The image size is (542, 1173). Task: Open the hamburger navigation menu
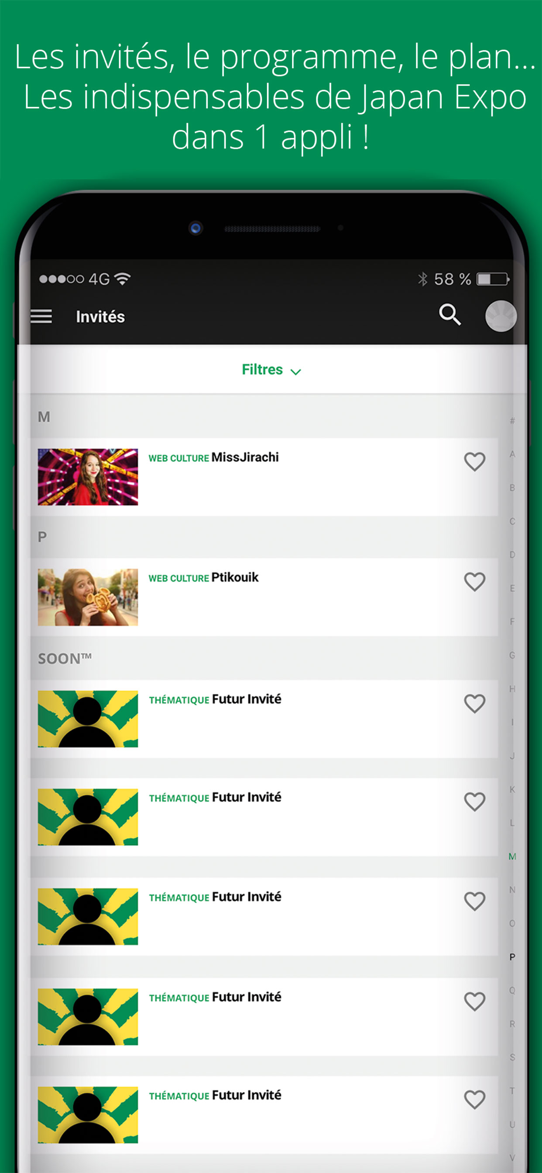click(x=41, y=316)
